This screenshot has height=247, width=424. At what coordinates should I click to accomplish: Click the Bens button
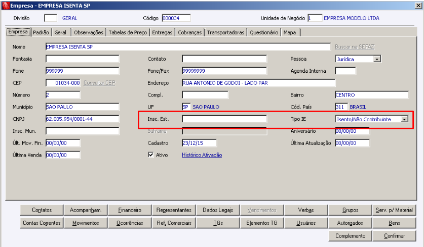pyautogui.click(x=394, y=223)
